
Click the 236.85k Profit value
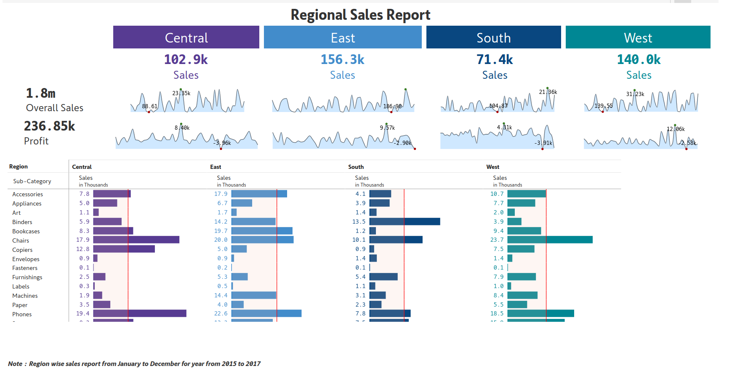(x=50, y=126)
